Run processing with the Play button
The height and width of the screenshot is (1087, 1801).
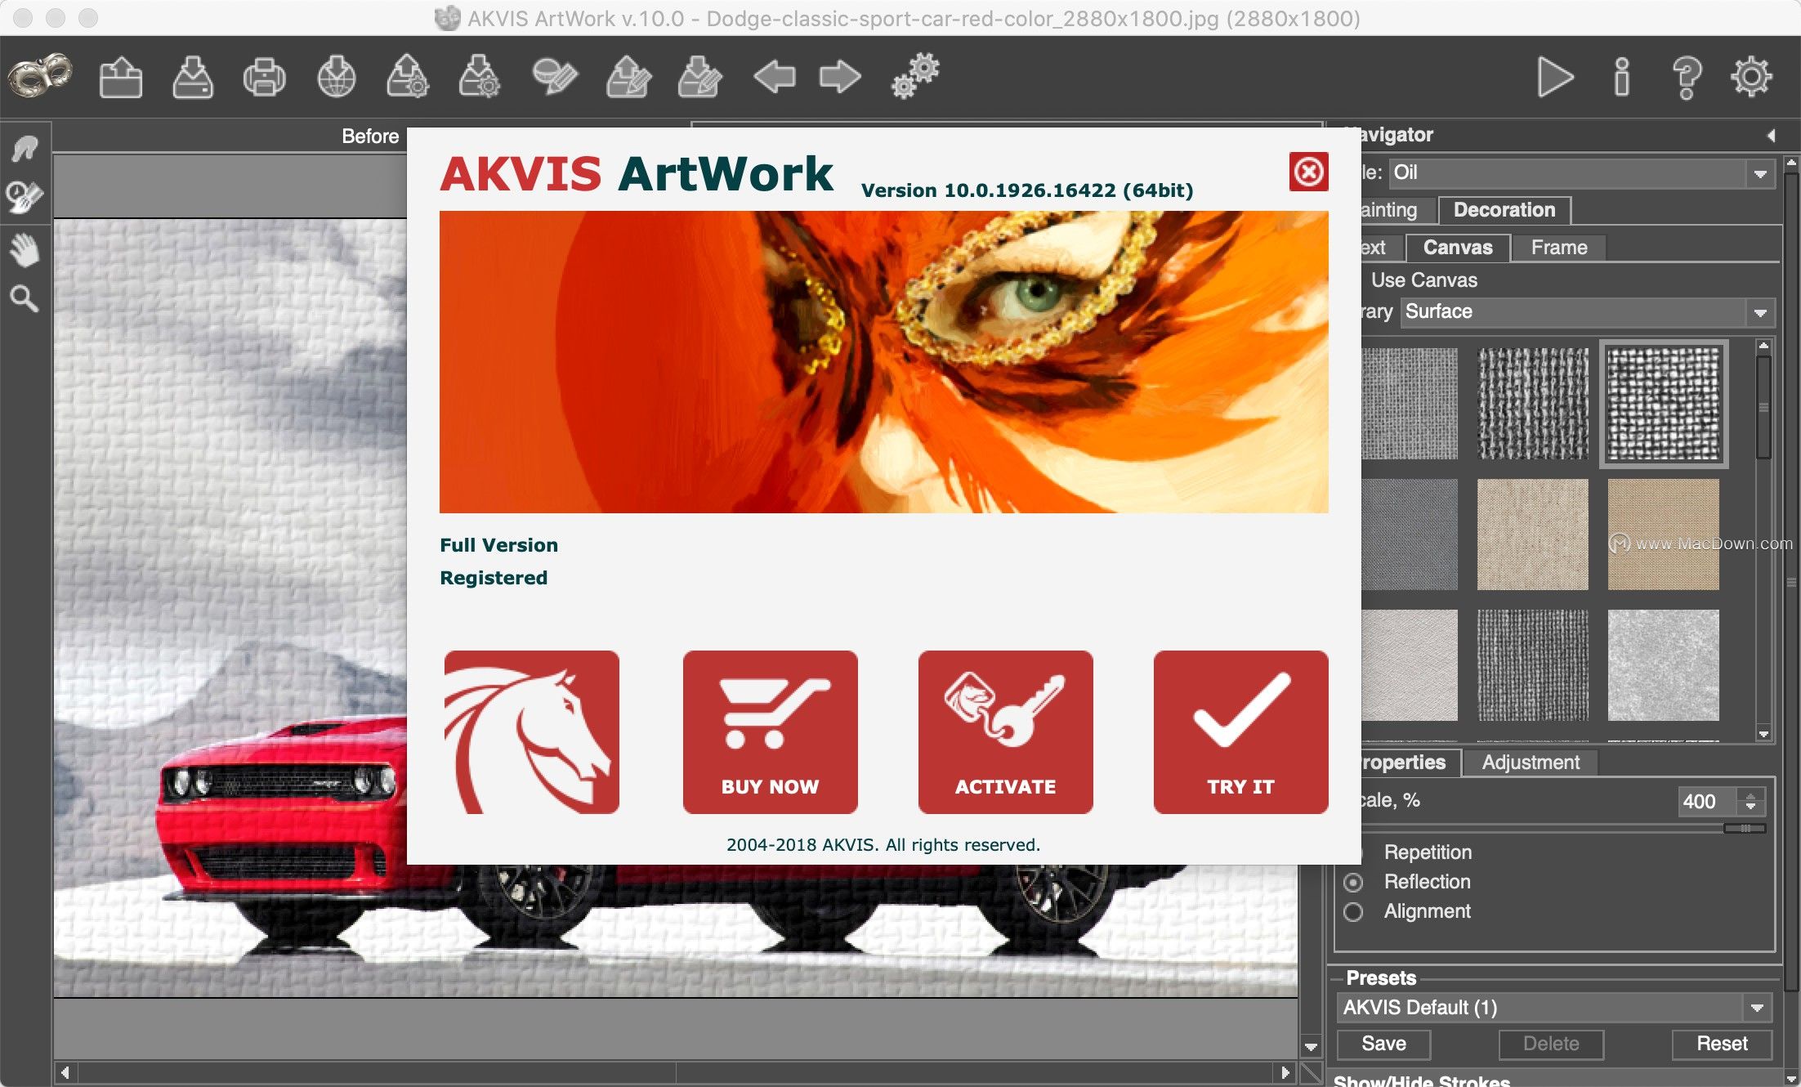pyautogui.click(x=1554, y=78)
